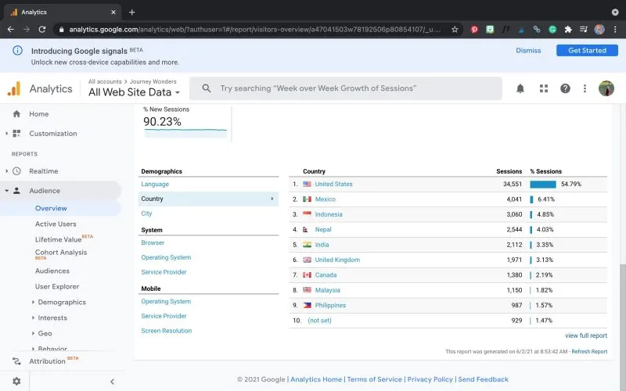Open Audiences report
Screen dimensions: 626x391
[x=52, y=271]
